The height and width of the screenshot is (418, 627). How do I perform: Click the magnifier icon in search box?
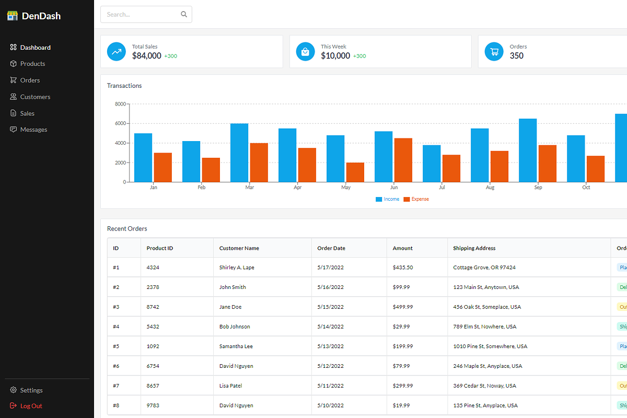(x=184, y=15)
